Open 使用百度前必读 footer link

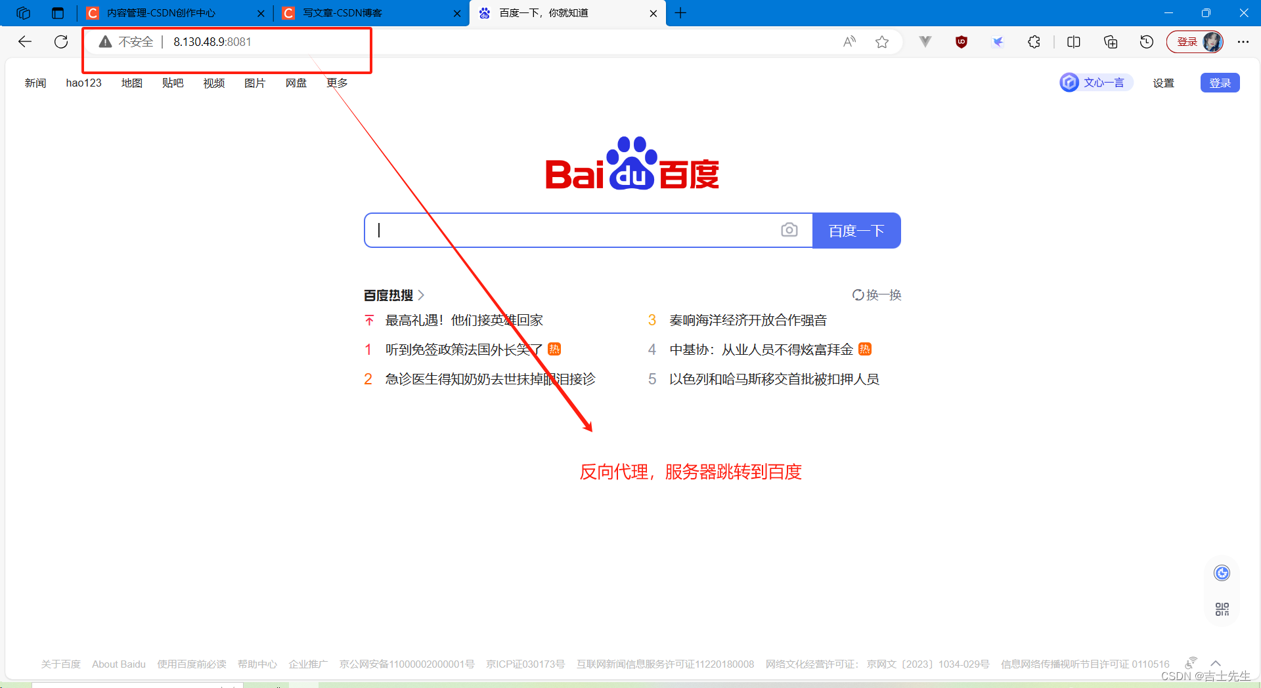point(192,664)
